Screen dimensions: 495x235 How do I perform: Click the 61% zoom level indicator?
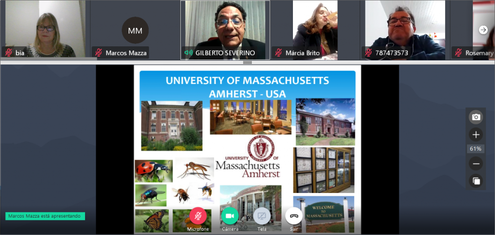(x=476, y=149)
